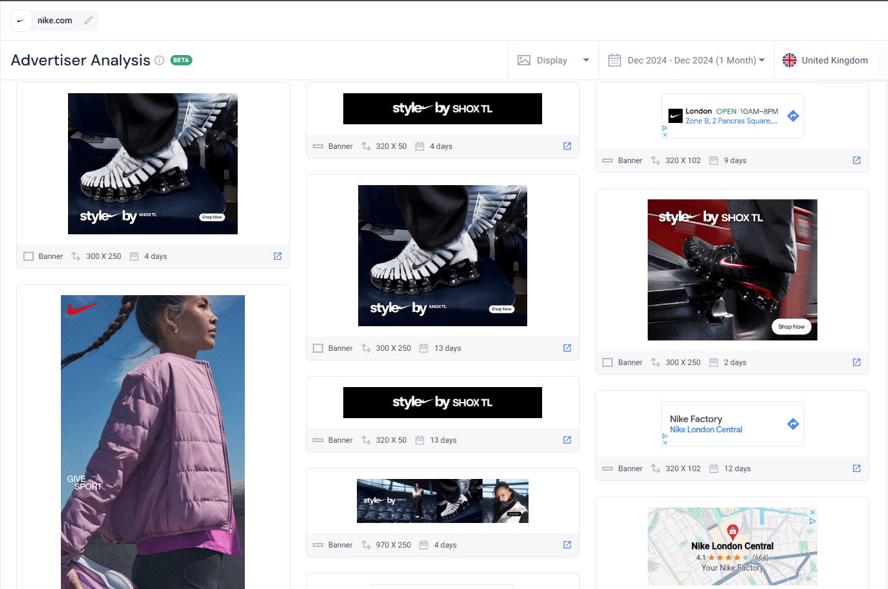Click the United Kingdom flag icon
Screen dimensions: 888x589
(x=790, y=60)
